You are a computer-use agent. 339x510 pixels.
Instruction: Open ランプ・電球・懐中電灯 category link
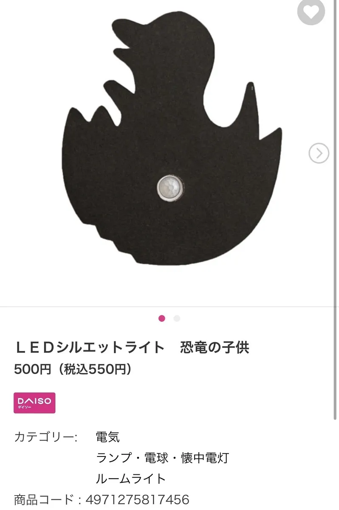click(x=163, y=458)
